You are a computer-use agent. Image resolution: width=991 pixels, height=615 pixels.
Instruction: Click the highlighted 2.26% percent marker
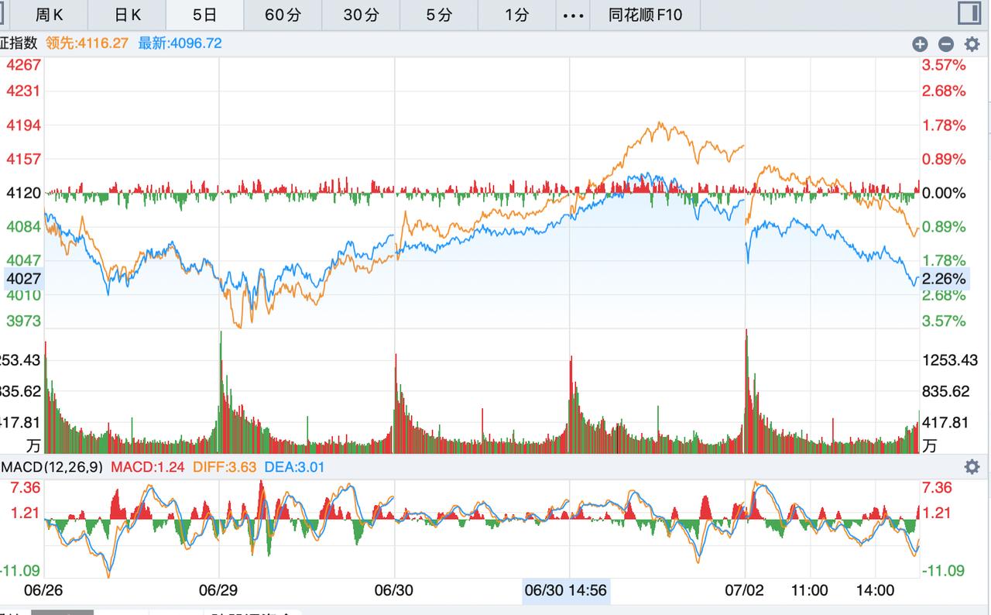945,278
